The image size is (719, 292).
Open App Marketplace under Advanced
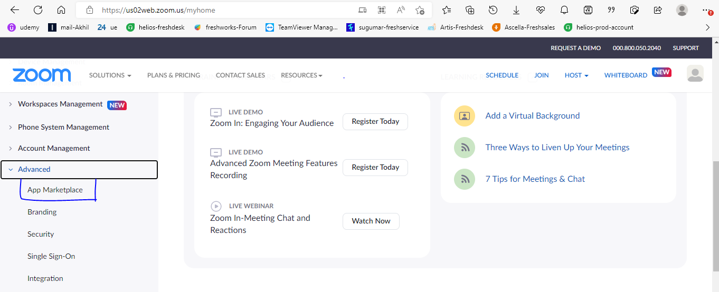(55, 190)
